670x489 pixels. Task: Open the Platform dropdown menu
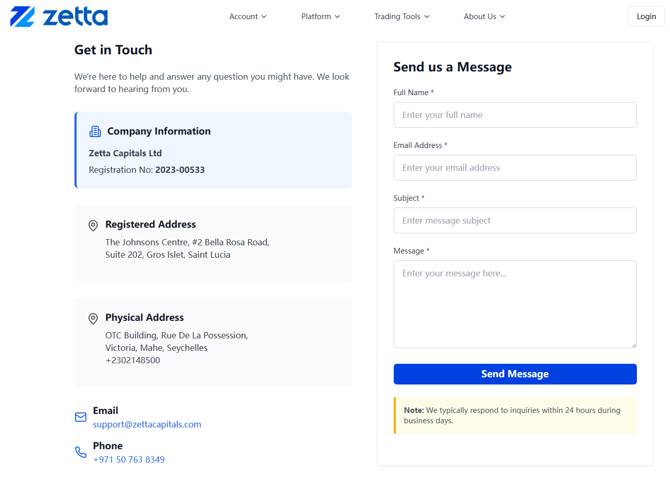tap(320, 17)
